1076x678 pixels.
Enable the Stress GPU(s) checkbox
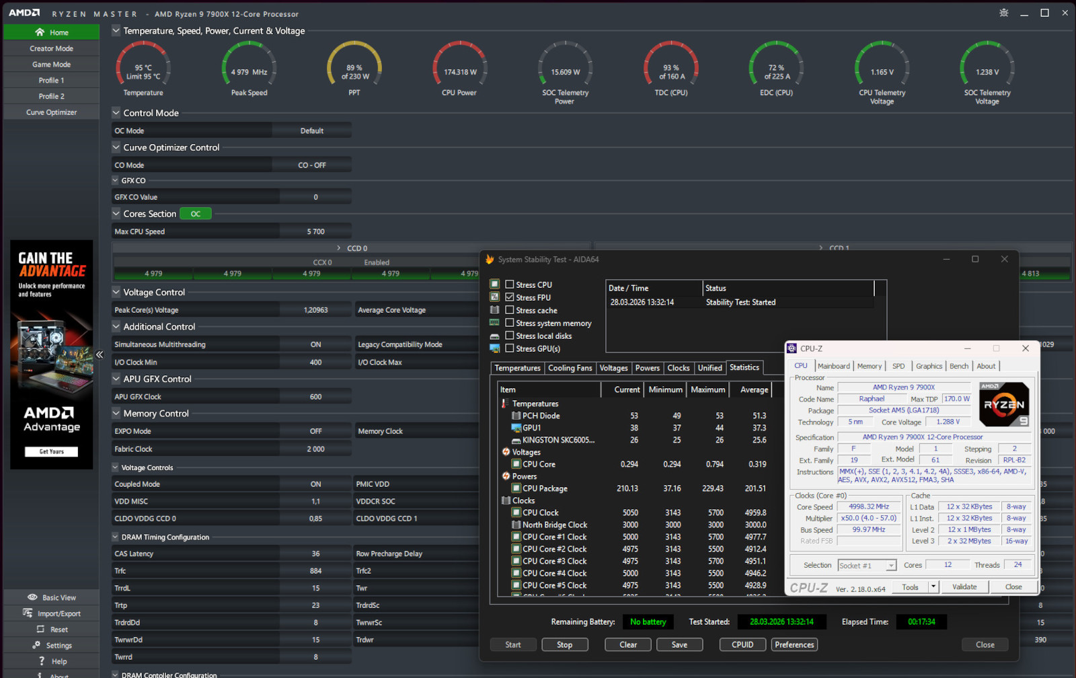point(510,348)
